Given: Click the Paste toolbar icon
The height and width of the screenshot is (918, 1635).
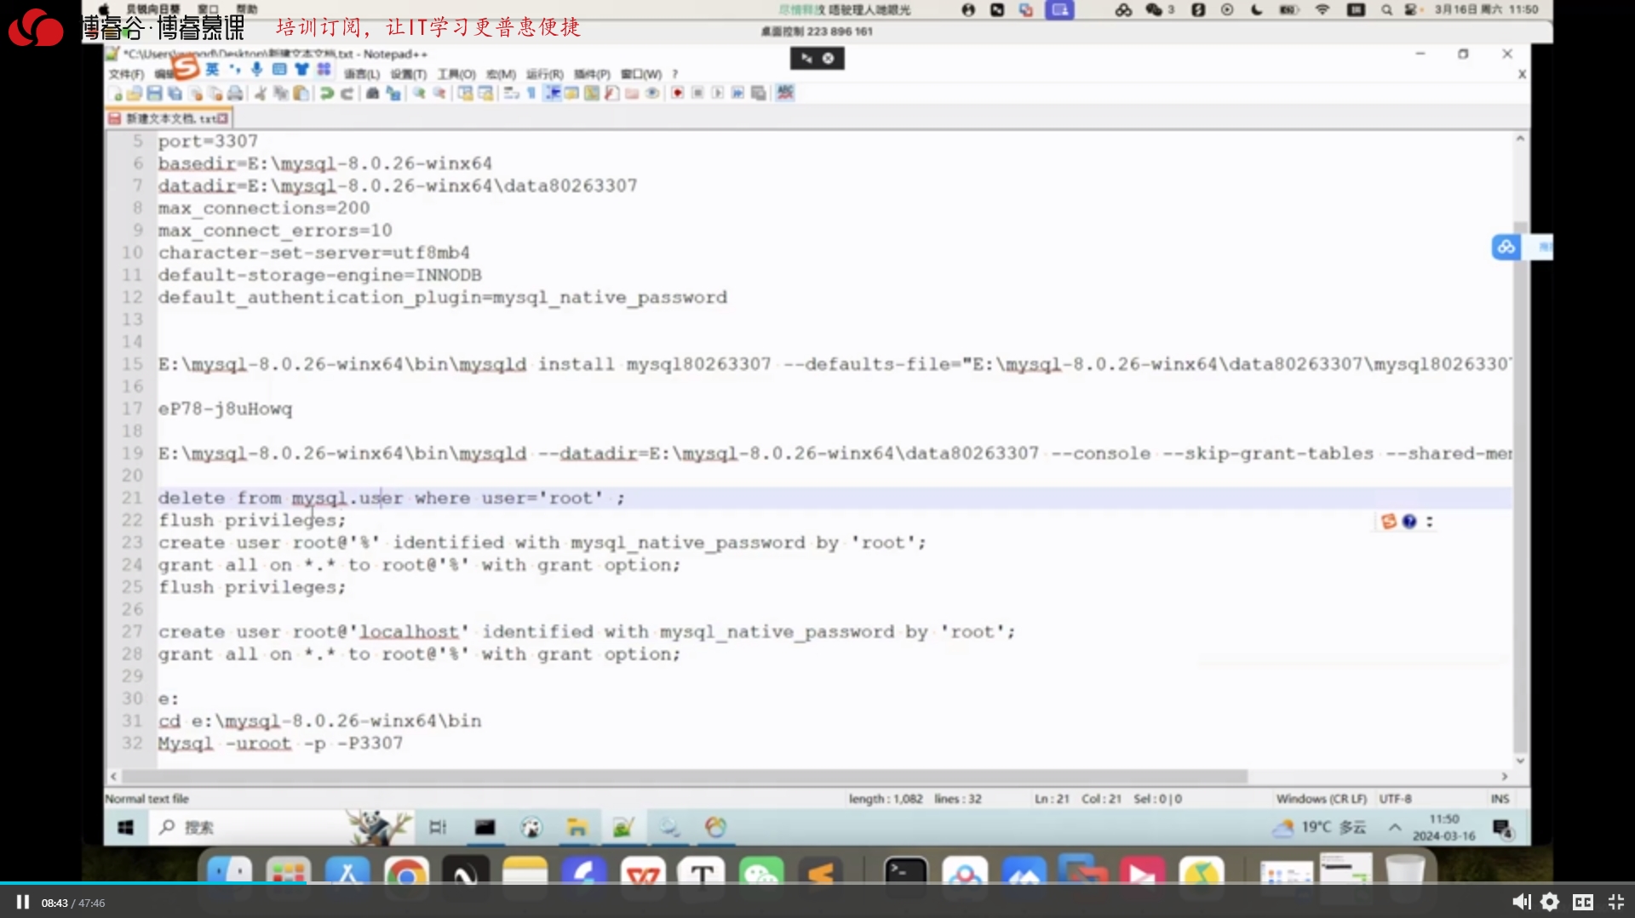Looking at the screenshot, I should [x=301, y=93].
